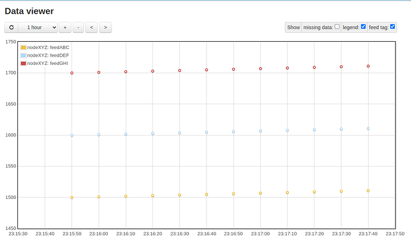
Task: Select the nodeXYZ: feedABC legend label
Action: point(48,48)
